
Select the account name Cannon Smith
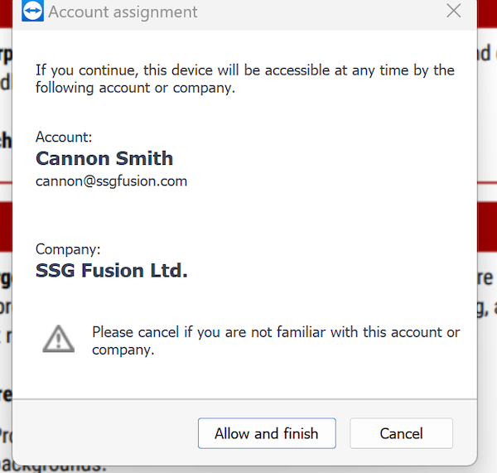coord(104,158)
